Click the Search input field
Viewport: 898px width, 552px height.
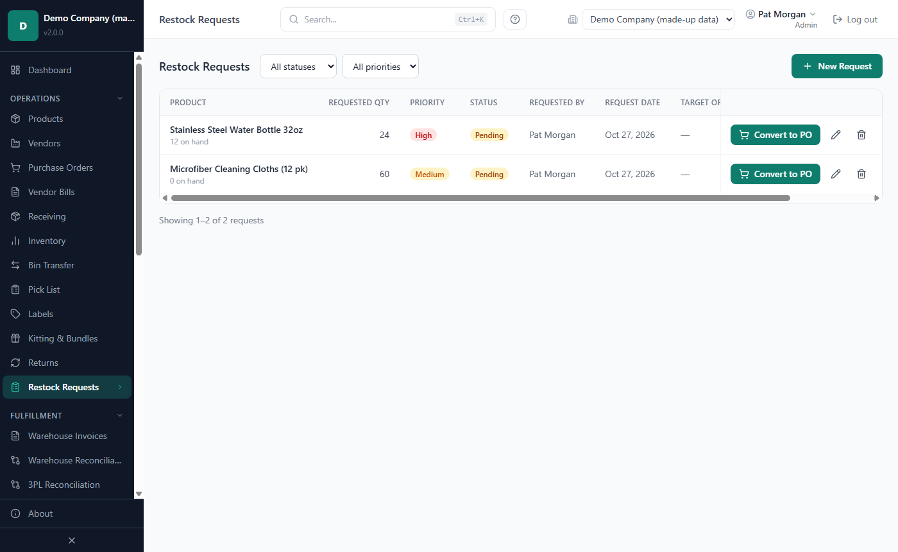click(388, 19)
